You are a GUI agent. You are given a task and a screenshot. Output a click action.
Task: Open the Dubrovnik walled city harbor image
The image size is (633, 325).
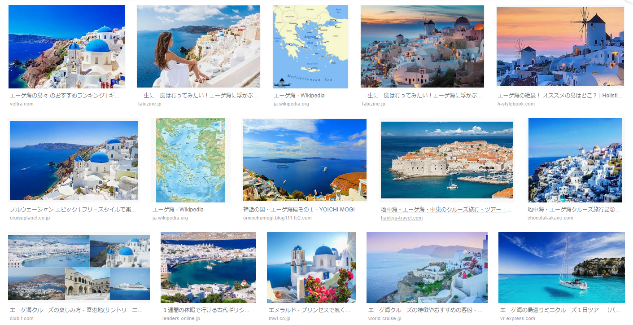click(x=447, y=160)
